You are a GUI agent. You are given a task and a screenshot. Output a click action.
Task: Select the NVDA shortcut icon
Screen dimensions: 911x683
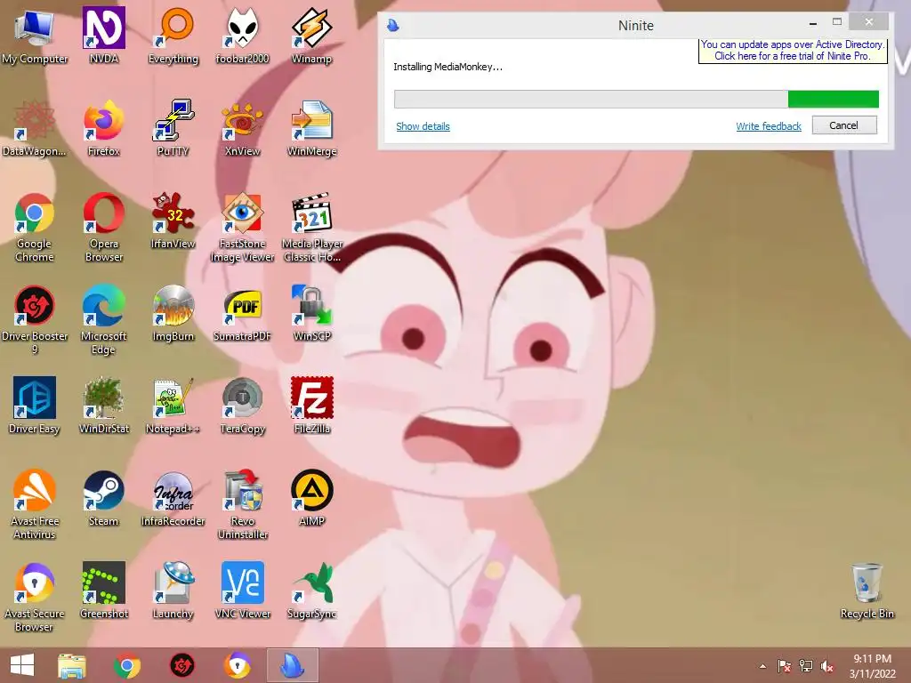[104, 36]
